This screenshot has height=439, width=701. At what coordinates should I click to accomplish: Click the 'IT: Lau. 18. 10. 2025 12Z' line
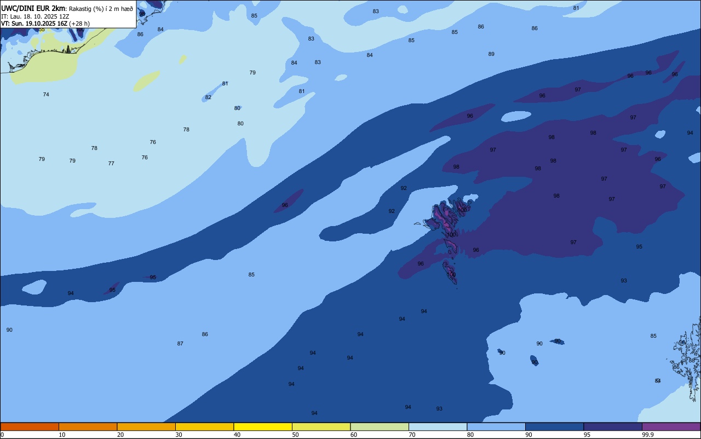35,16
